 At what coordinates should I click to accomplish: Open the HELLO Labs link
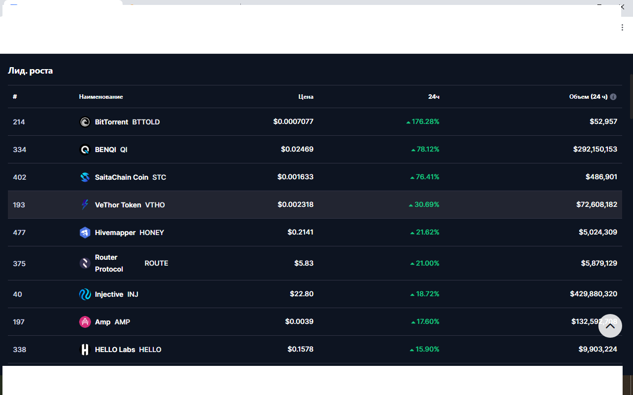(x=115, y=350)
